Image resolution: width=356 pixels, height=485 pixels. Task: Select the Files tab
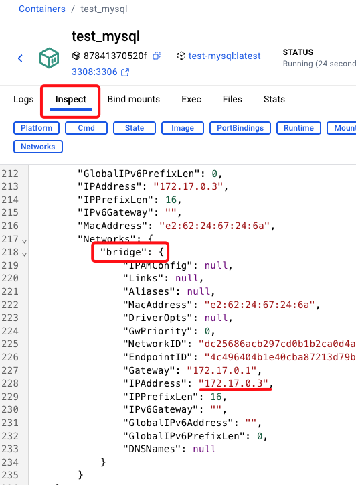tap(232, 99)
